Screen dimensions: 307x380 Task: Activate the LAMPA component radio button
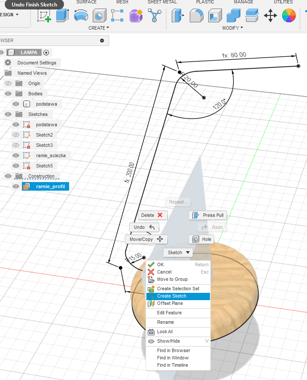coord(46,52)
